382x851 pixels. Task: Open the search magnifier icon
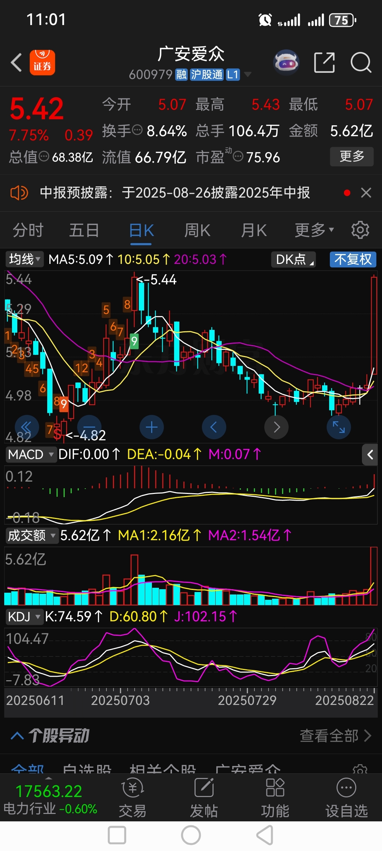[x=361, y=62]
